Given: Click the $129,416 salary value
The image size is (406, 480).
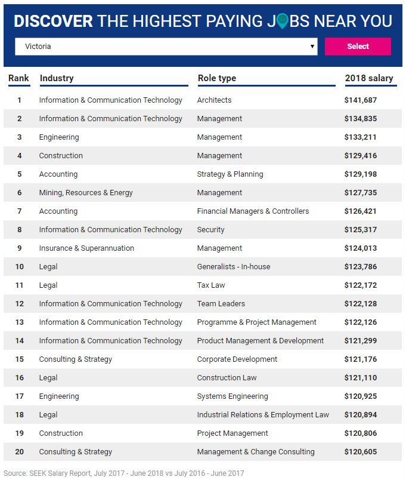Looking at the screenshot, I should [x=361, y=155].
